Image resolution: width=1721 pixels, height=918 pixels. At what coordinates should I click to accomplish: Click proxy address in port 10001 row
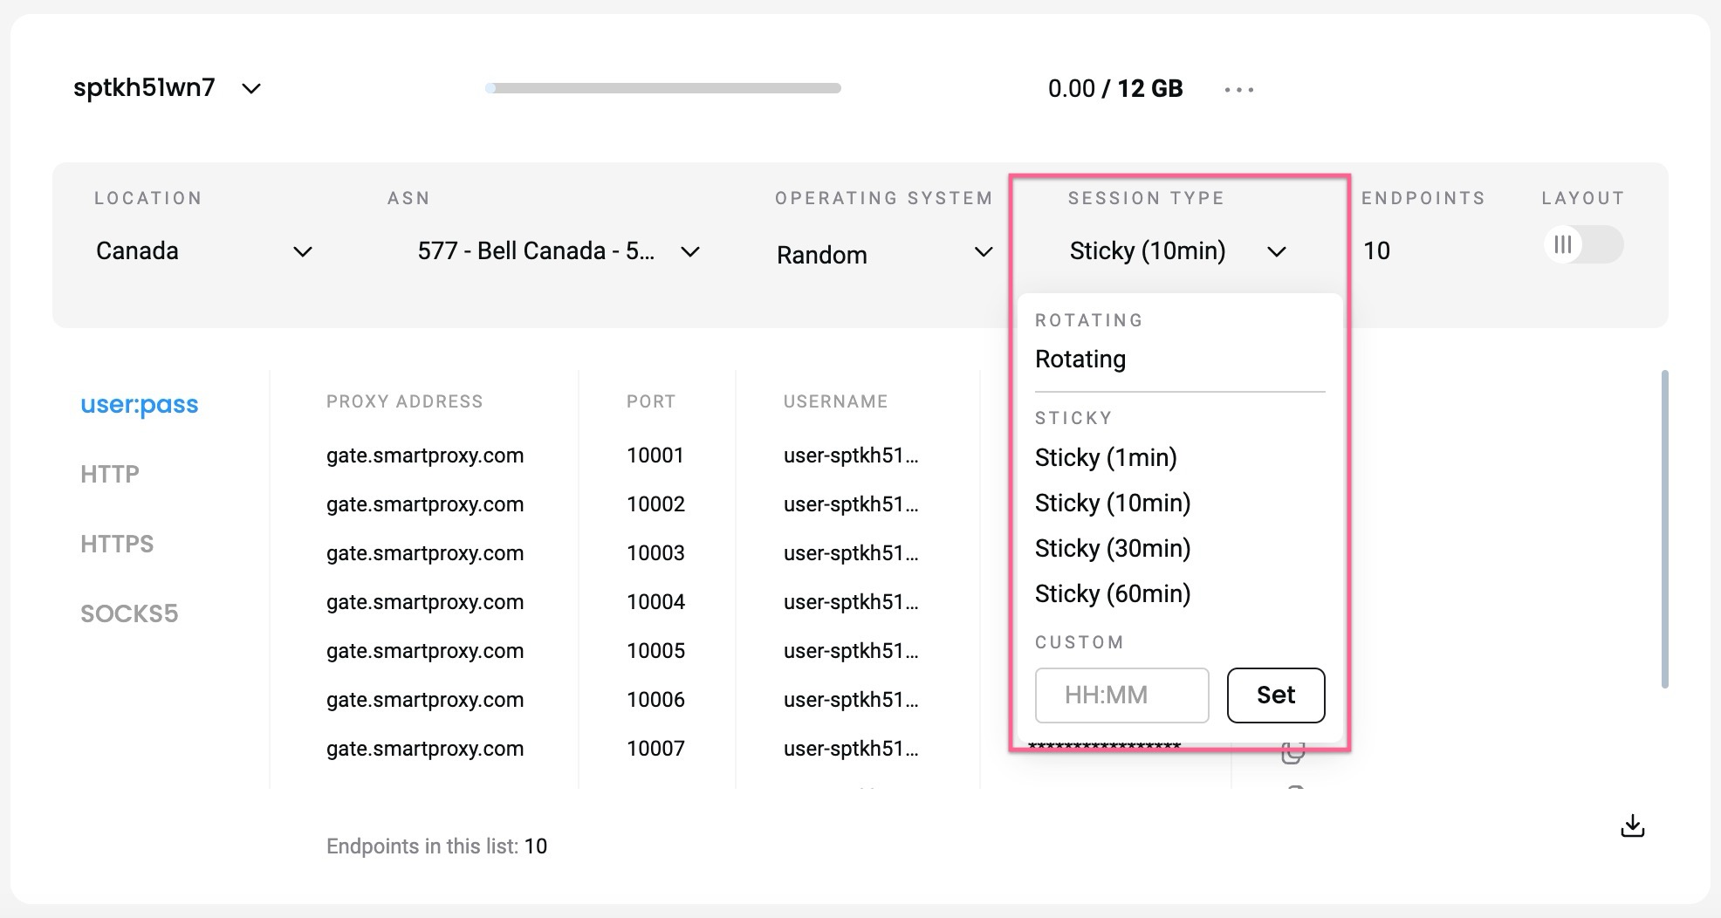425,456
